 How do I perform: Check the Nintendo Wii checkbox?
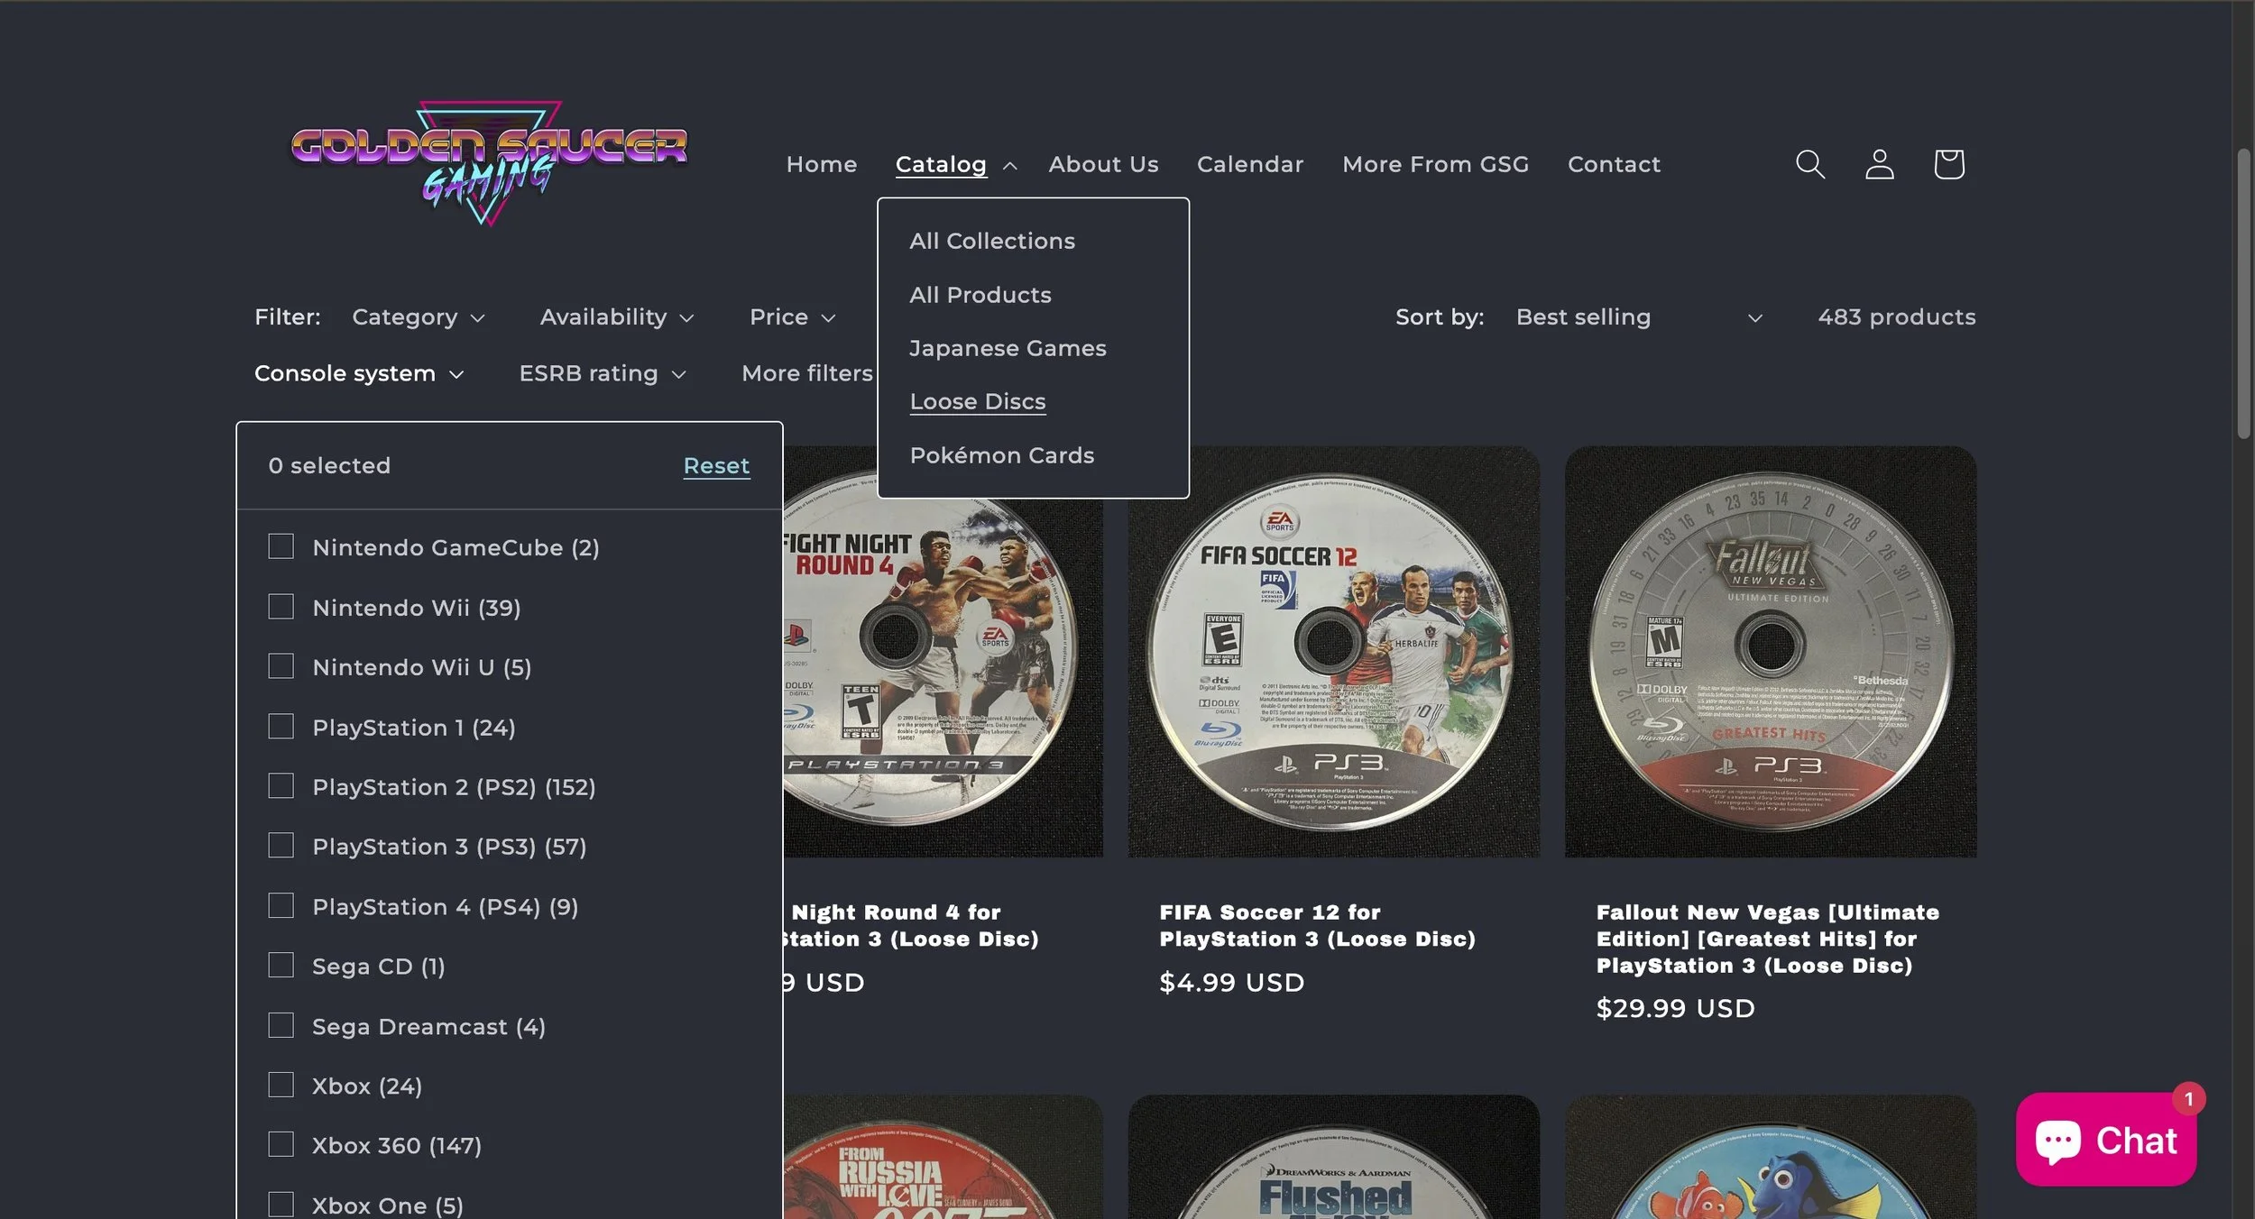281,606
